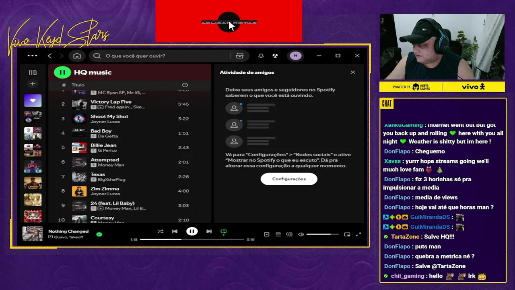The height and width of the screenshot is (290, 515).
Task: Pause playback in the player bar
Action: (192, 231)
